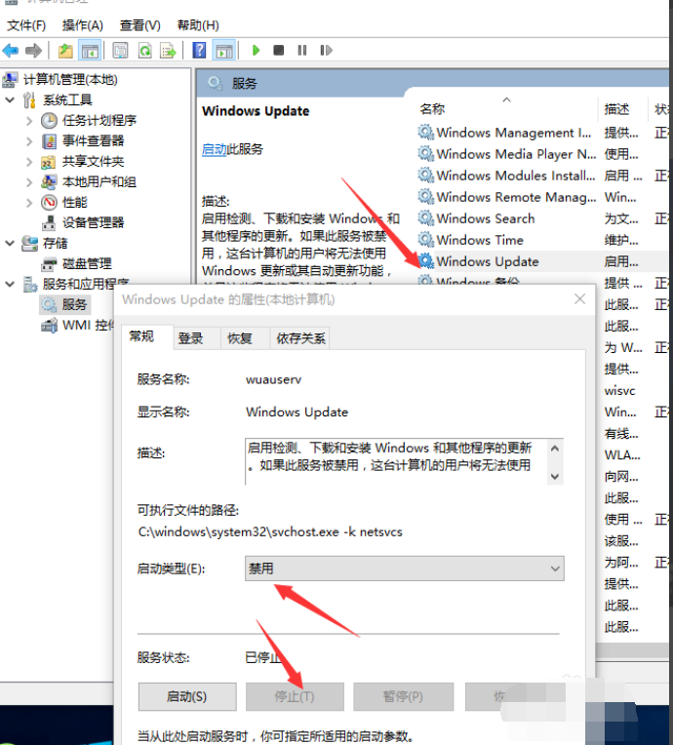673x745 pixels.
Task: Select the Task Scheduler clock icon item
Action: (49, 121)
